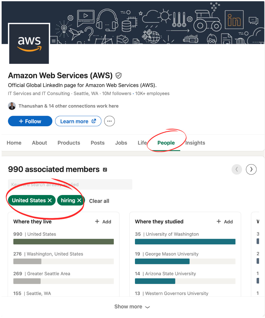Open the three-dot more options menu
The image size is (265, 318).
tap(110, 121)
